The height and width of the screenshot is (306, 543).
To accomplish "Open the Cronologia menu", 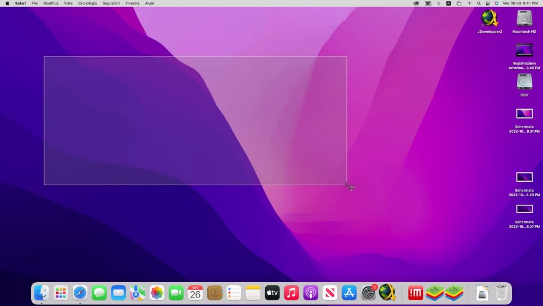I will click(87, 3).
